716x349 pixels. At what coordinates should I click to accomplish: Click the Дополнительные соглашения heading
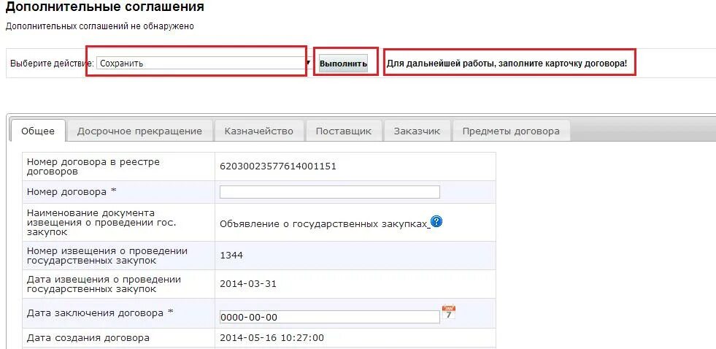click(104, 7)
